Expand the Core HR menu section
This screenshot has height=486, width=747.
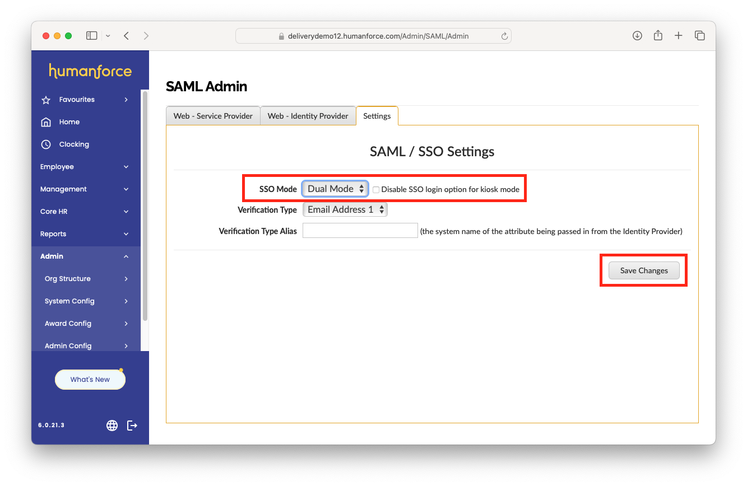click(x=86, y=212)
